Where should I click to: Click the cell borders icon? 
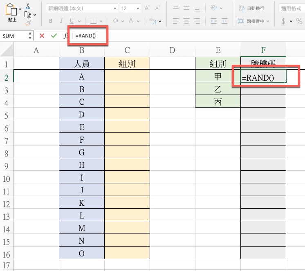point(93,21)
